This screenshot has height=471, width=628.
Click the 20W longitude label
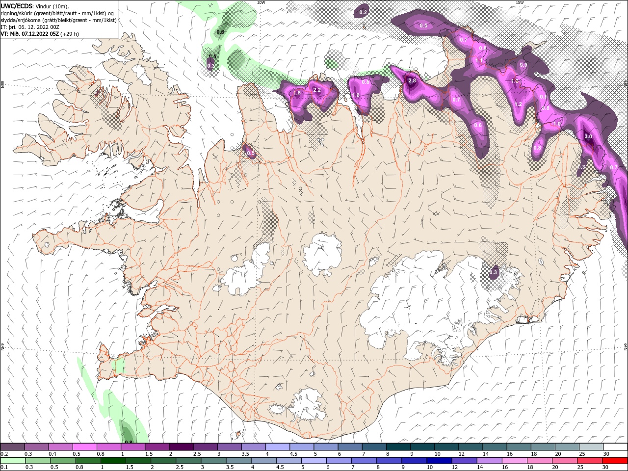coord(261,2)
